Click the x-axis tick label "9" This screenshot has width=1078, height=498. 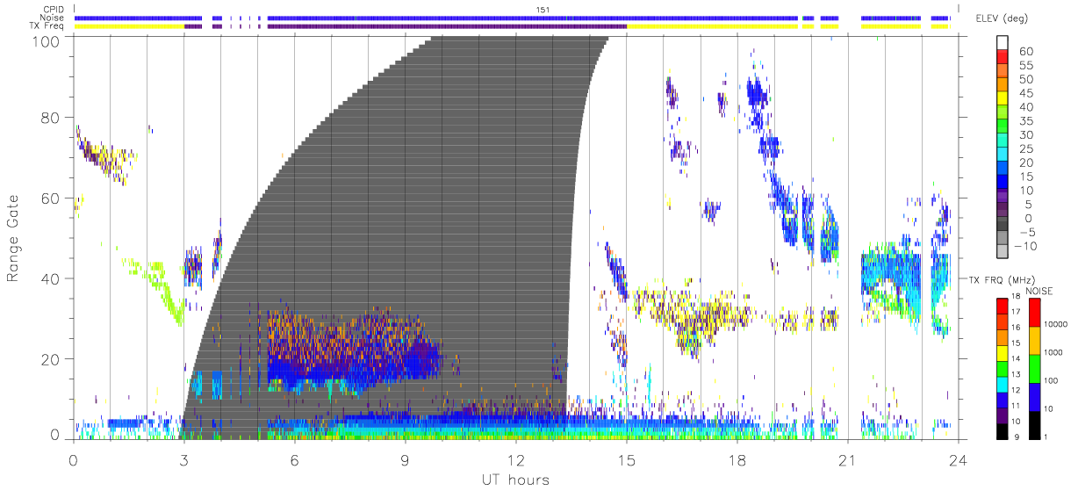(x=405, y=459)
